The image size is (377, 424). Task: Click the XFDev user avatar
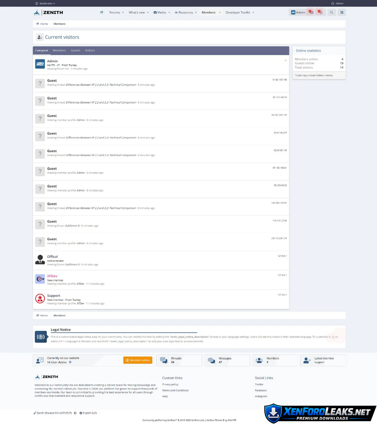pos(40,279)
